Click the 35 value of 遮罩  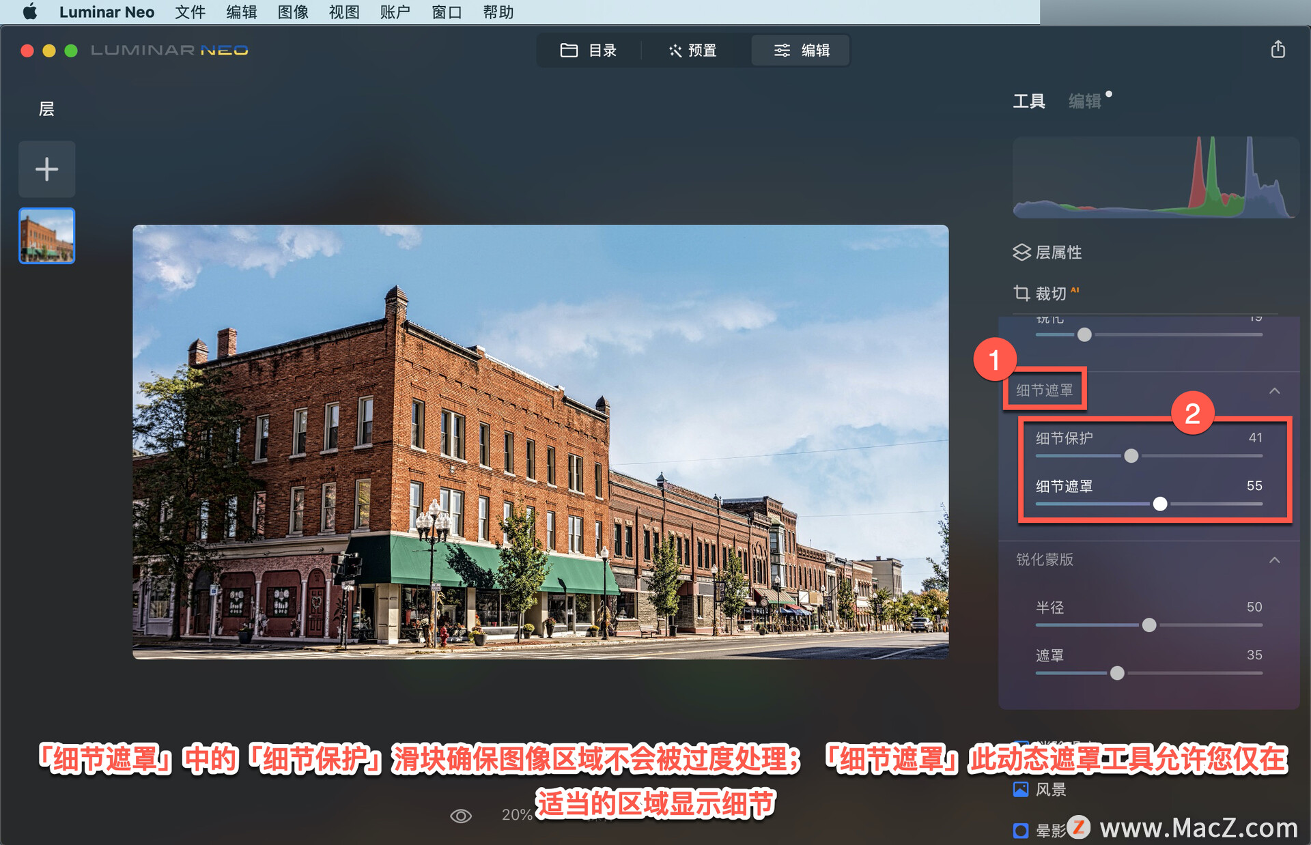coord(1254,655)
